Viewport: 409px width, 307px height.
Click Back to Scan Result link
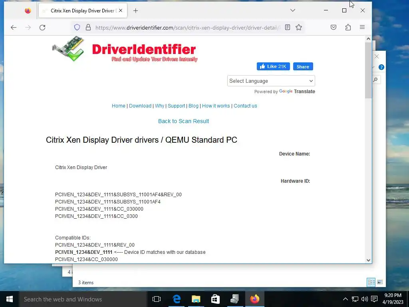(183, 121)
